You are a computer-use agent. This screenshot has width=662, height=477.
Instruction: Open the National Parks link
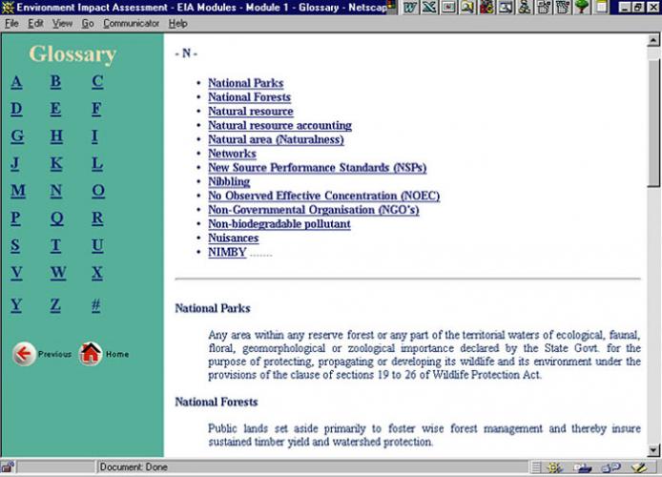246,83
